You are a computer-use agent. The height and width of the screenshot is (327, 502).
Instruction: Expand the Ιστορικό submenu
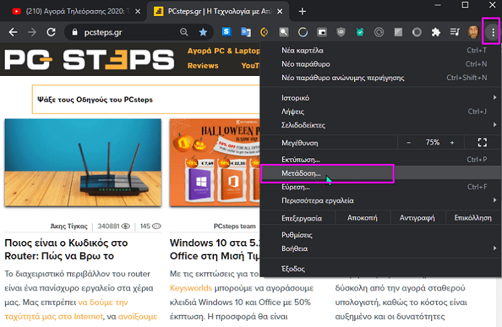pos(381,98)
